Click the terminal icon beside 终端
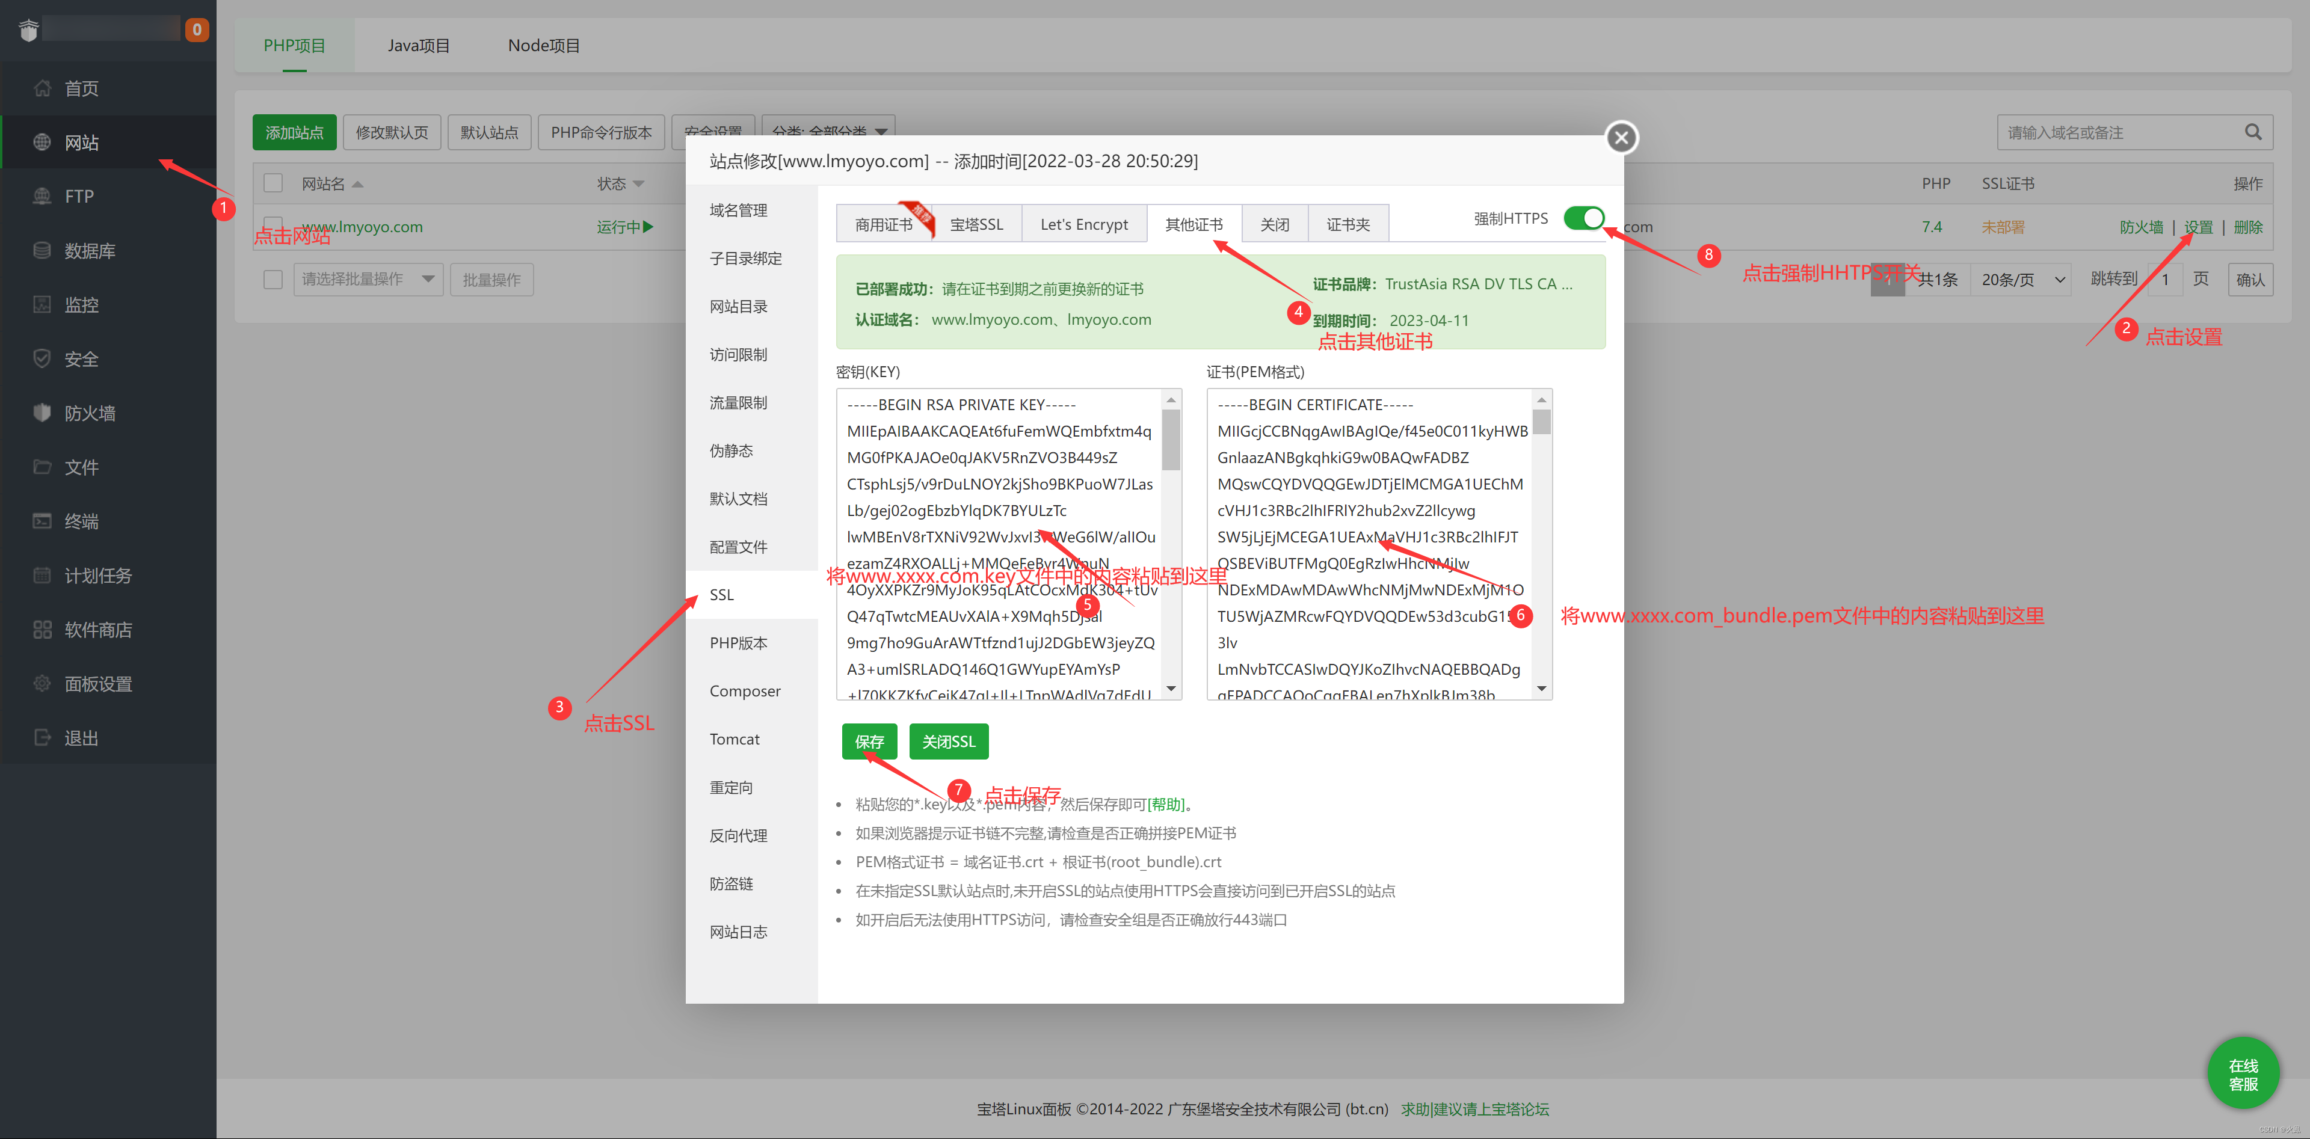Viewport: 2310px width, 1139px height. click(42, 521)
